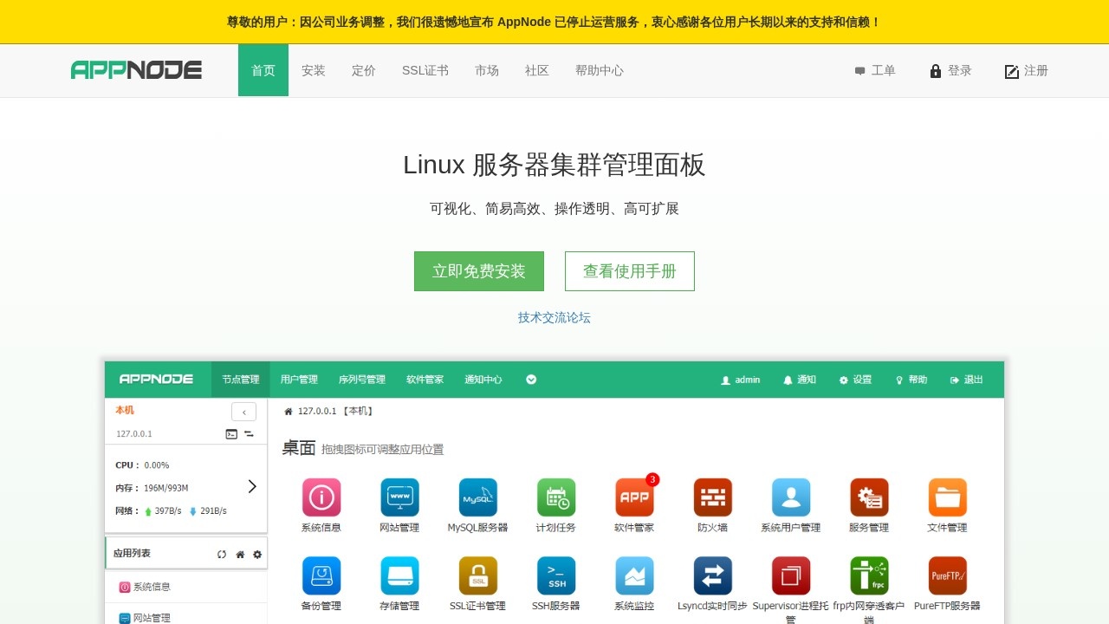Open the 计划任务 icon
1109x624 pixels.
[556, 497]
